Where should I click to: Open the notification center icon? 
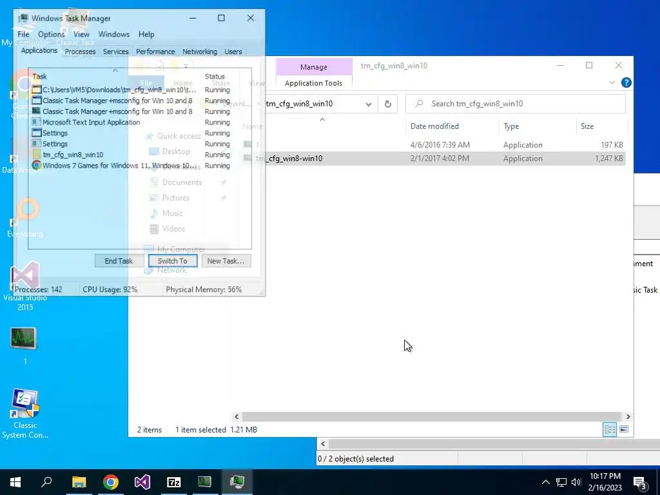tap(640, 483)
